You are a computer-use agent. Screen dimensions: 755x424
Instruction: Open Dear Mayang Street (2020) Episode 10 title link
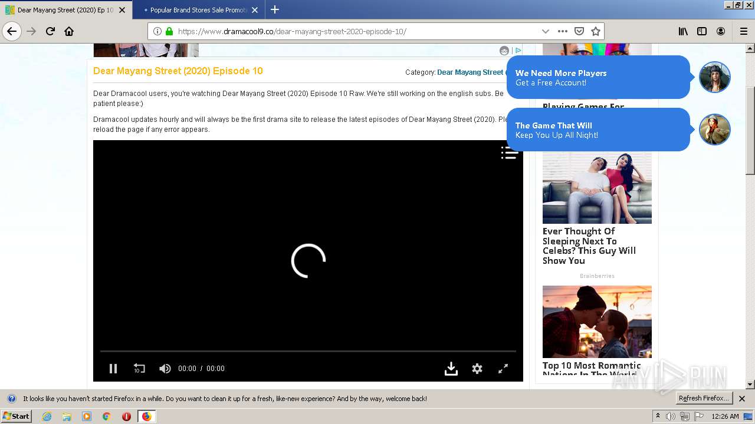[178, 71]
